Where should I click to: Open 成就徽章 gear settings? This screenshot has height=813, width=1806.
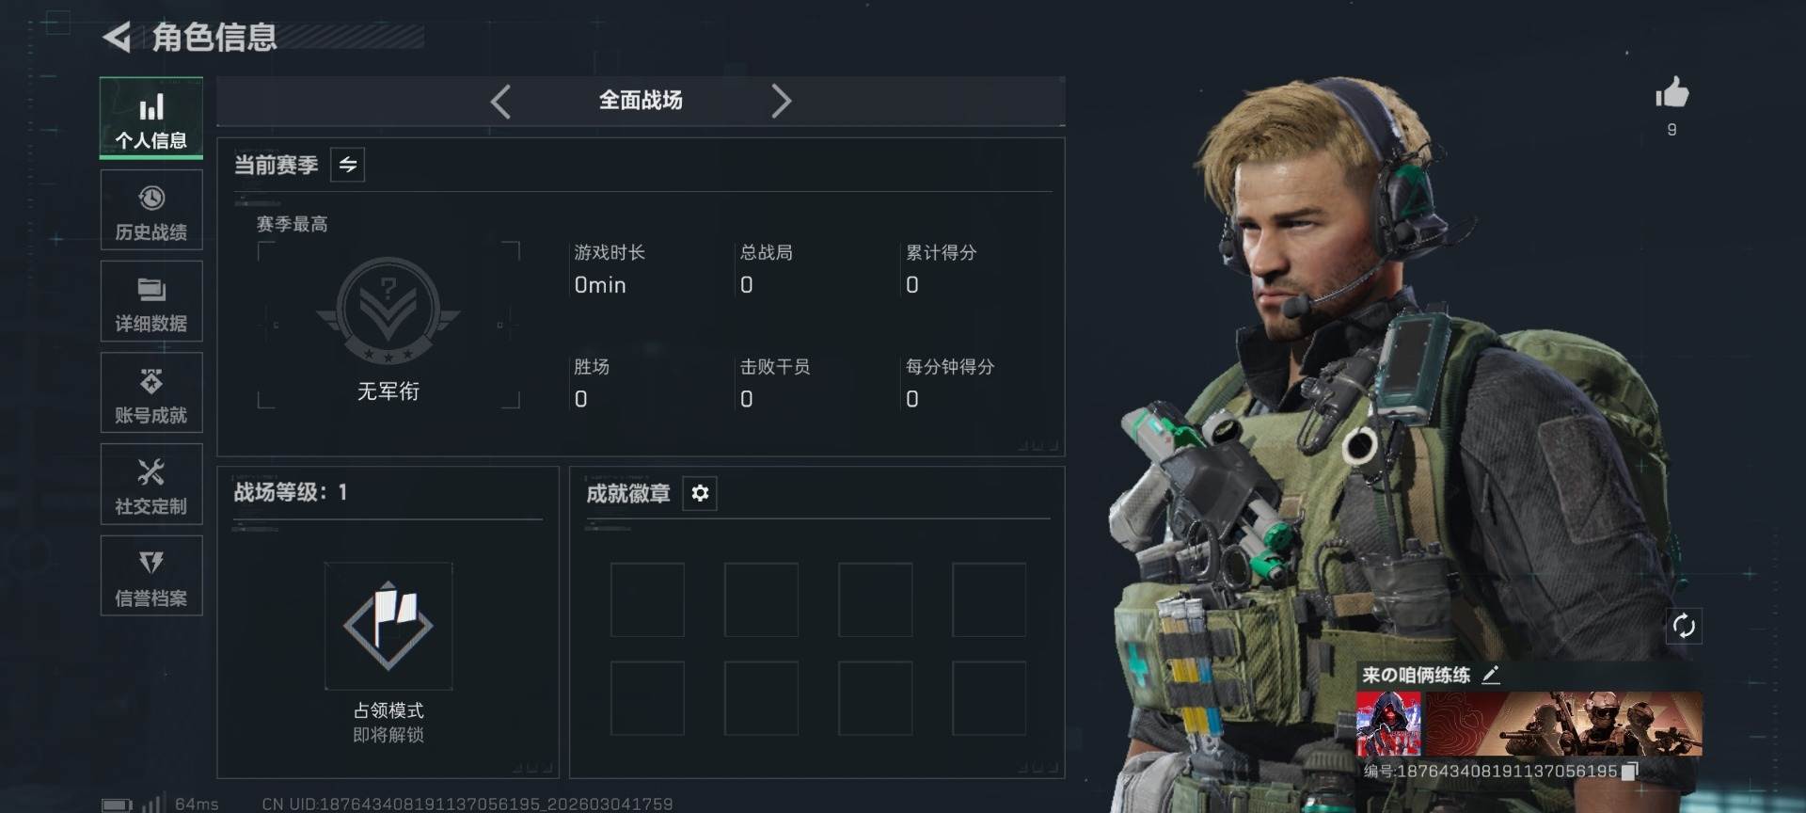pos(700,493)
